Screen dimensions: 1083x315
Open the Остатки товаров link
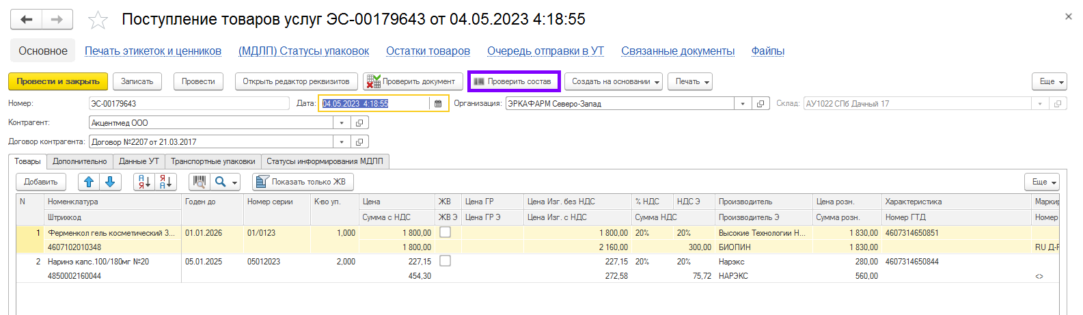coord(428,51)
